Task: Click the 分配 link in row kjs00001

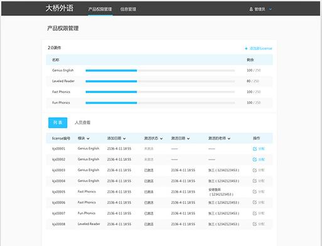Action: click(x=262, y=149)
